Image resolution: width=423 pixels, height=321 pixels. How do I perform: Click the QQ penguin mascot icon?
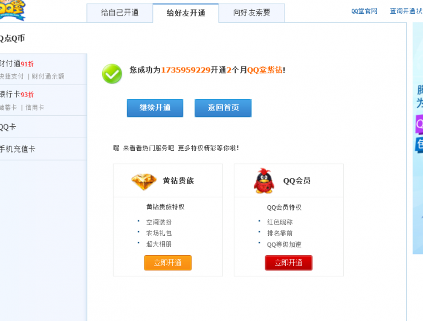click(264, 180)
